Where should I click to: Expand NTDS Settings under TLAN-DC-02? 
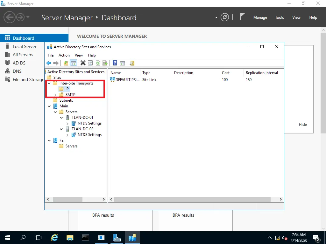[x=67, y=135]
